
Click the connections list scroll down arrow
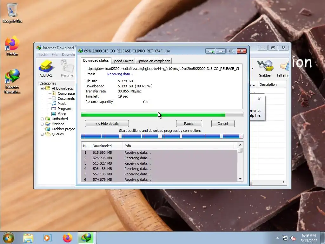coord(240,179)
